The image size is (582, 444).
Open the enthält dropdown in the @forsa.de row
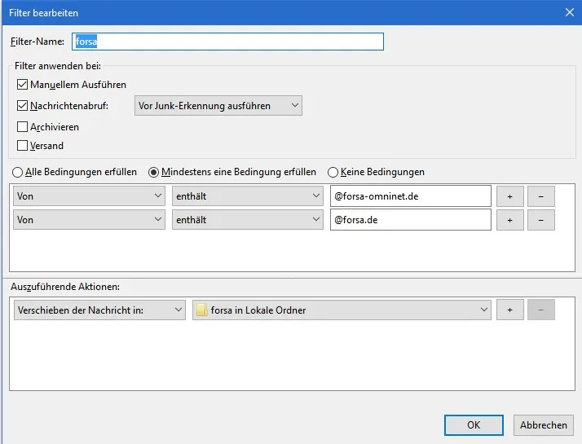point(248,220)
